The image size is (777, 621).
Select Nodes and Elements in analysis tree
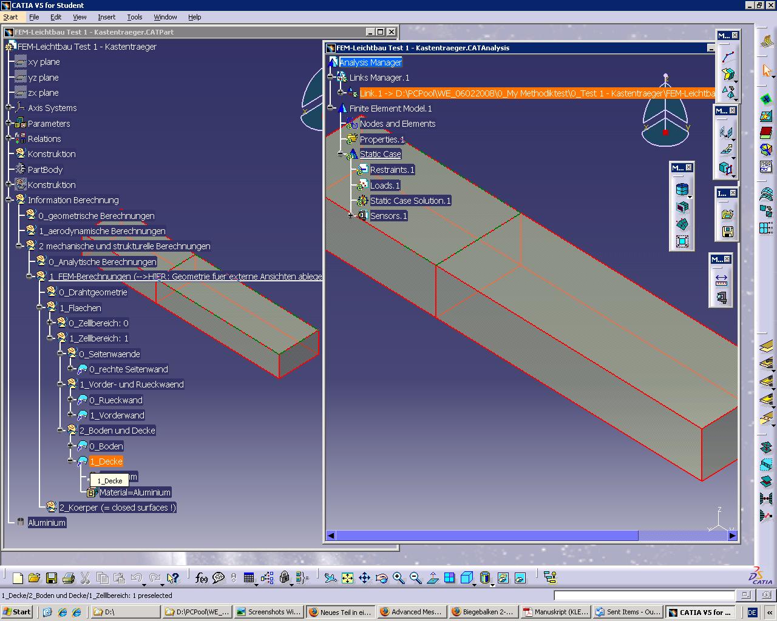397,124
